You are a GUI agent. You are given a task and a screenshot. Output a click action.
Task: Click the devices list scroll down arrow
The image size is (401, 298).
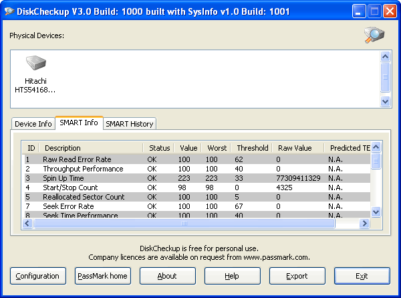(x=385, y=101)
